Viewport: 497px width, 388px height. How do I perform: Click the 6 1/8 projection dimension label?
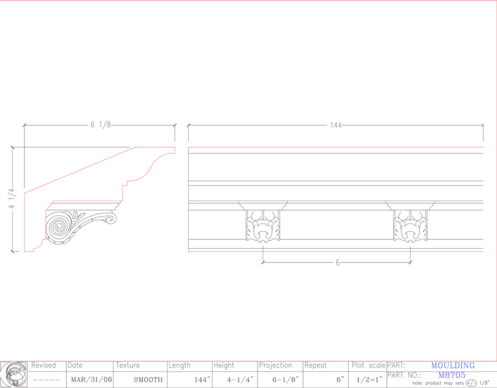[x=101, y=125]
